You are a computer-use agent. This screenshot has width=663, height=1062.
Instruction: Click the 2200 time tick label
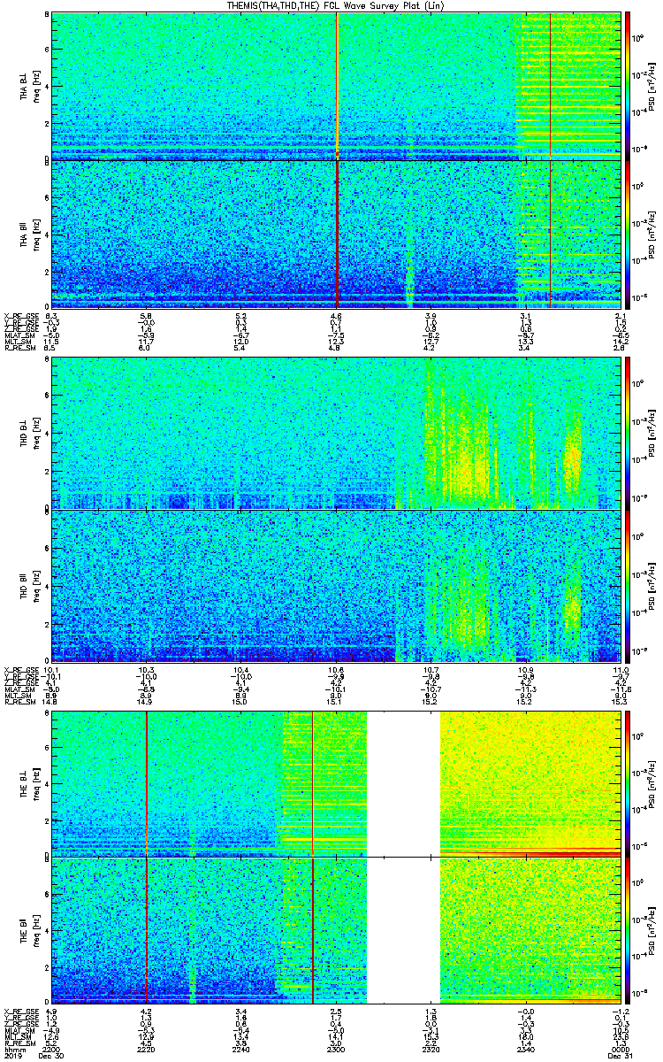(52, 1050)
